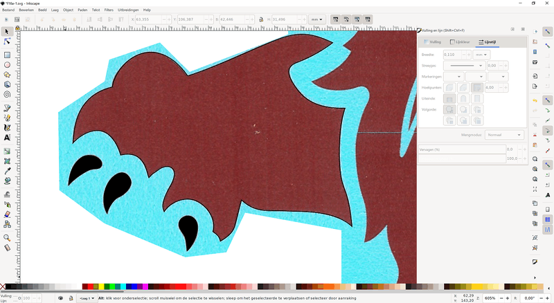Select the Selector arrow tool
The height and width of the screenshot is (303, 554).
pos(7,32)
